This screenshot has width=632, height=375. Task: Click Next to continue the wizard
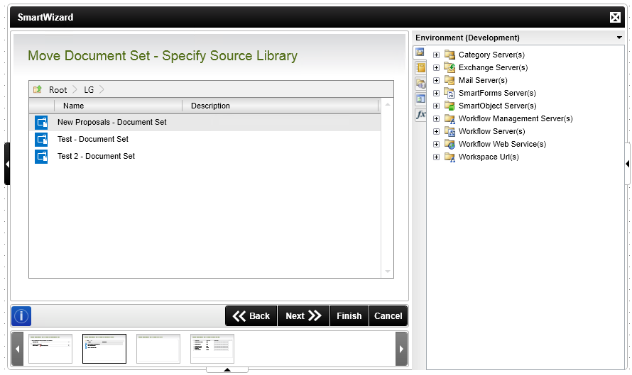tap(303, 316)
